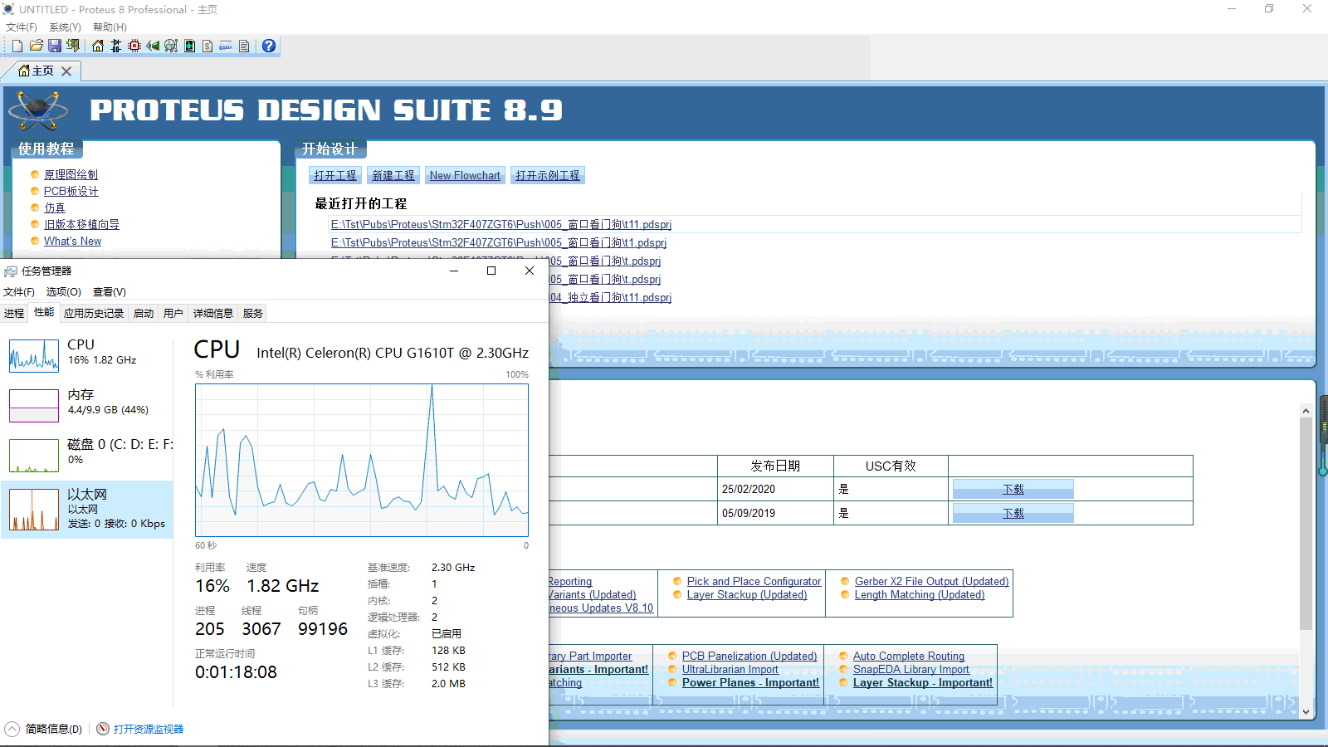Switch to the 服务 tab

253,314
